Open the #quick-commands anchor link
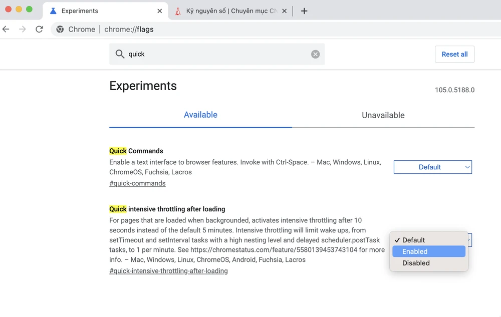The height and width of the screenshot is (317, 501). 137,183
